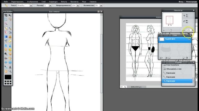The height and width of the screenshot is (111, 199).
Task: Select the Pinch tool
Action: [10, 62]
